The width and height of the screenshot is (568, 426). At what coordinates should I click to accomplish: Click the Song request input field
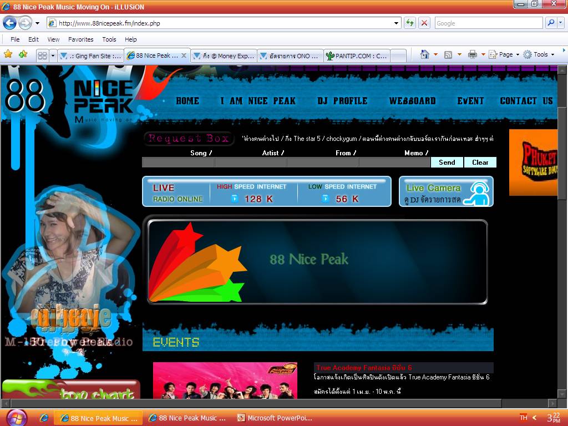pyautogui.click(x=178, y=163)
